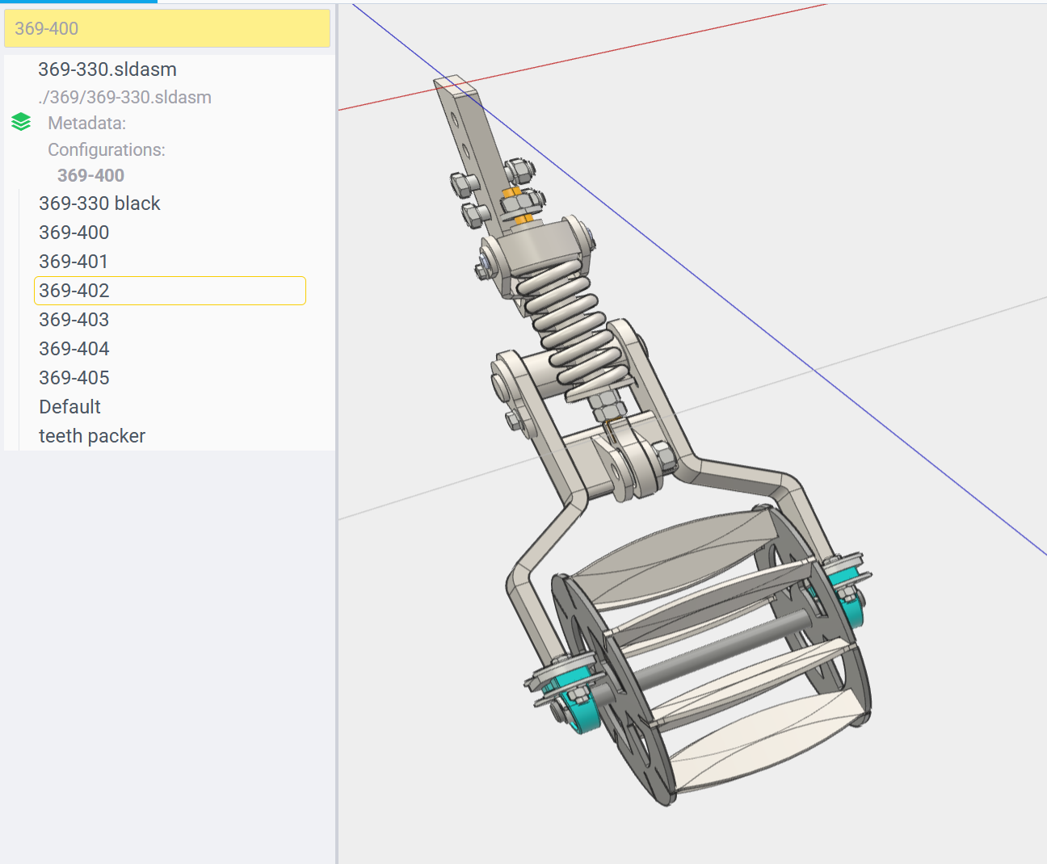Collapse the Configurations: section label
Image resolution: width=1047 pixels, height=864 pixels.
(106, 150)
